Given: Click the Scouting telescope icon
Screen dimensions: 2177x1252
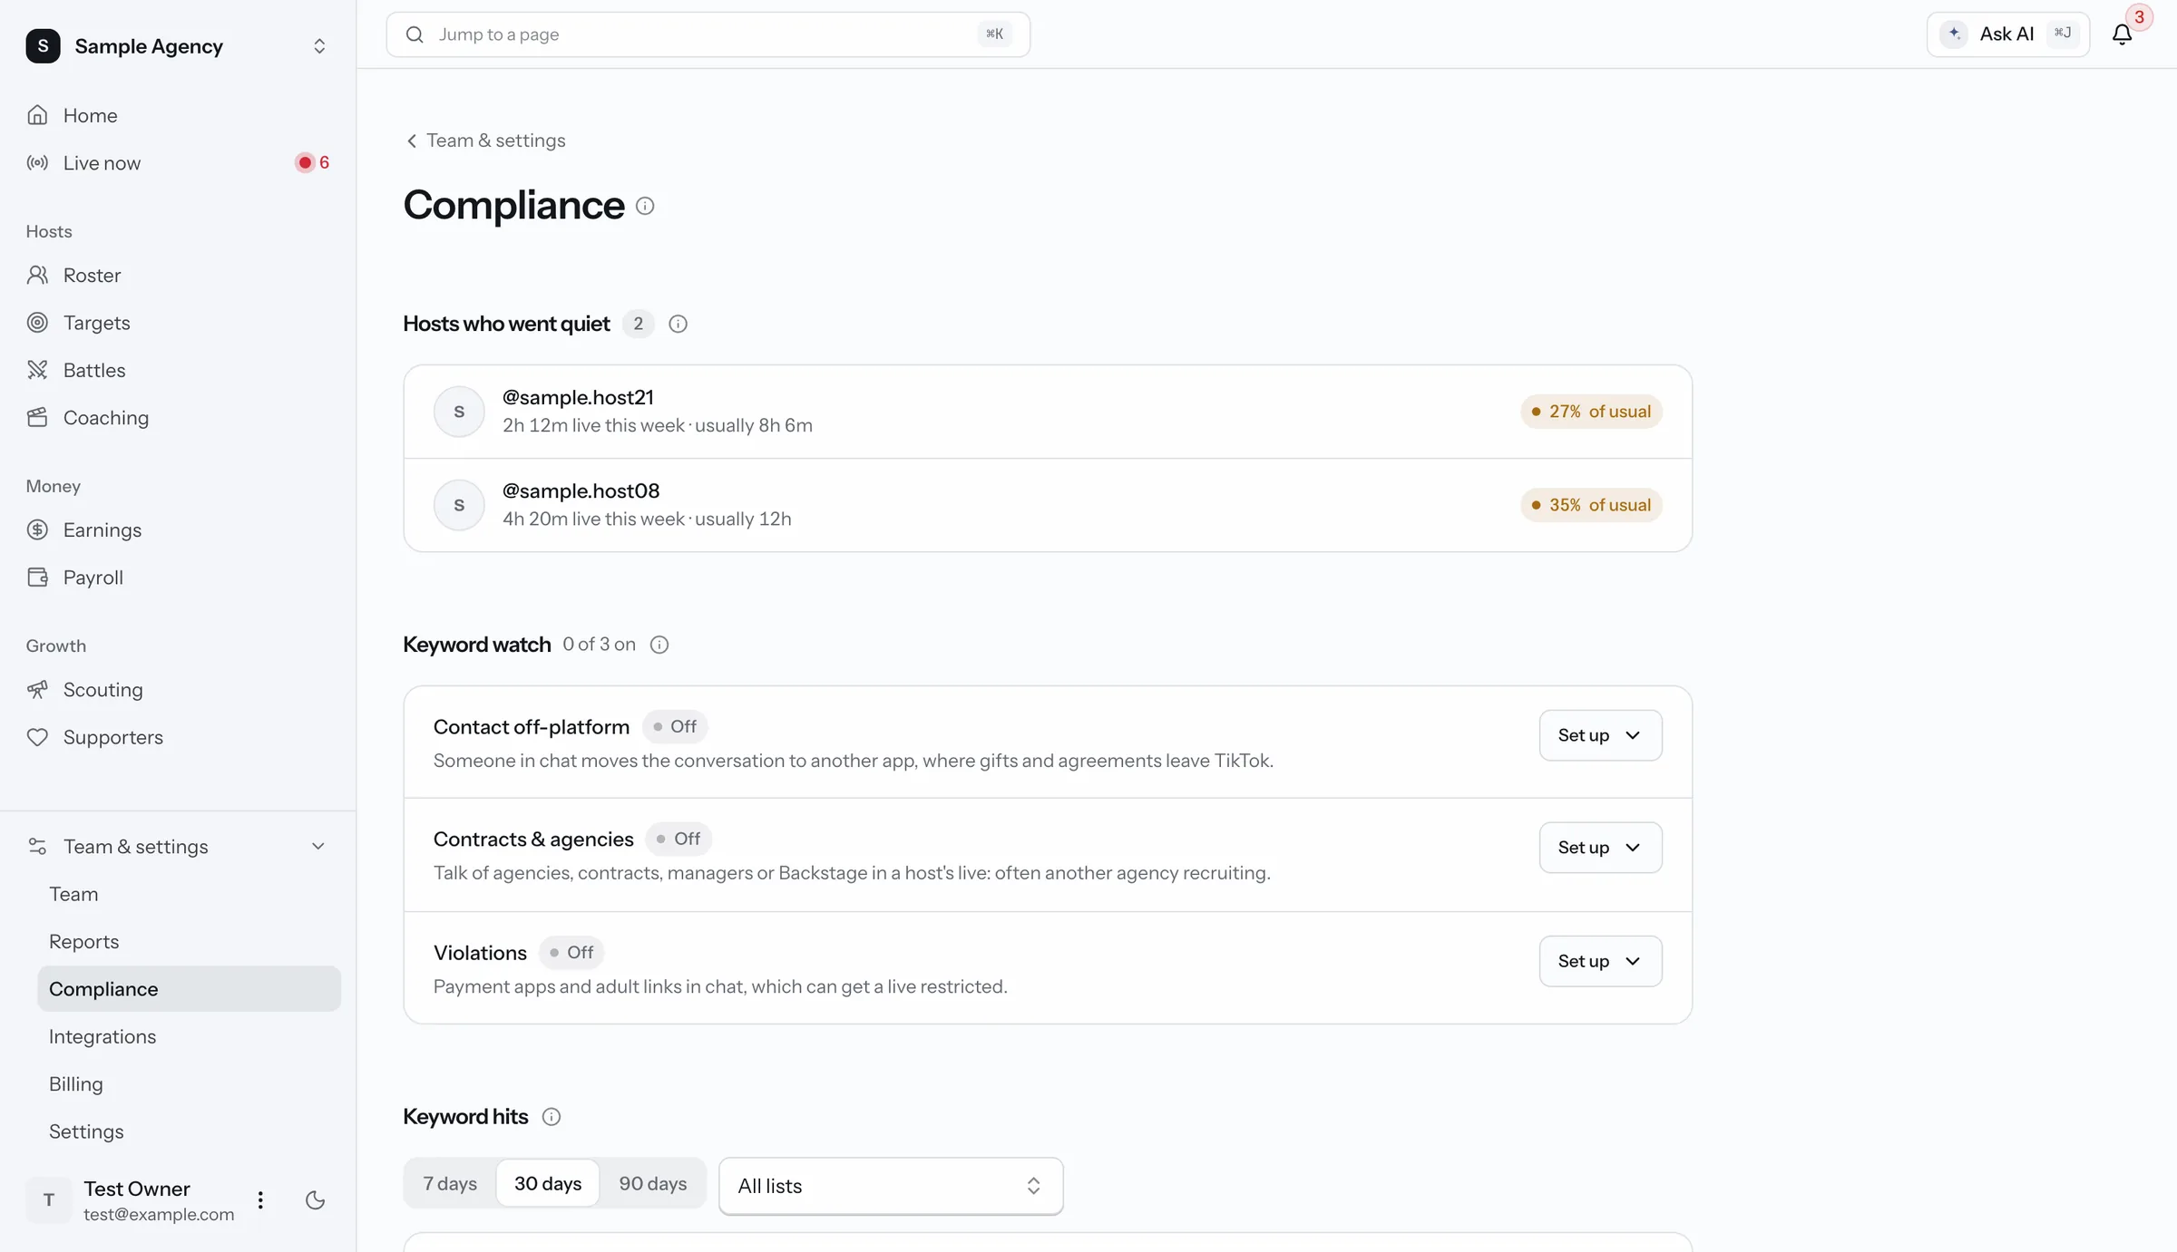Looking at the screenshot, I should 37,690.
